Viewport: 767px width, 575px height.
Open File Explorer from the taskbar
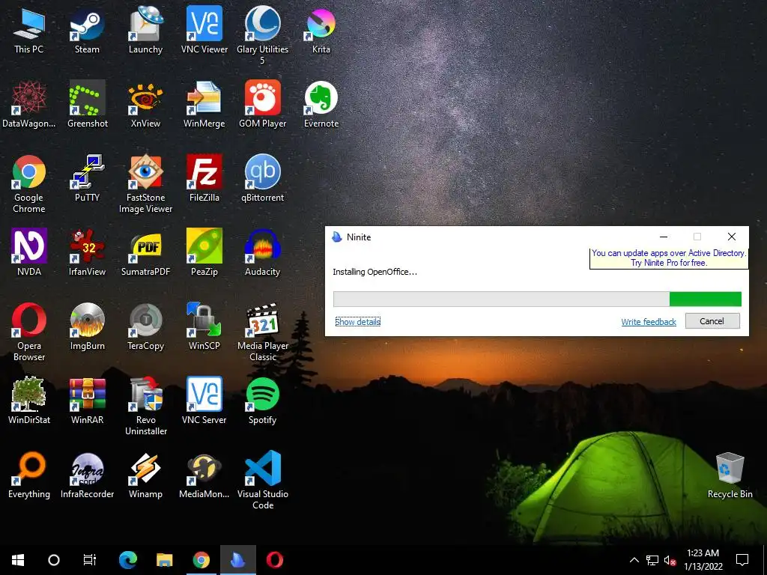pyautogui.click(x=164, y=560)
